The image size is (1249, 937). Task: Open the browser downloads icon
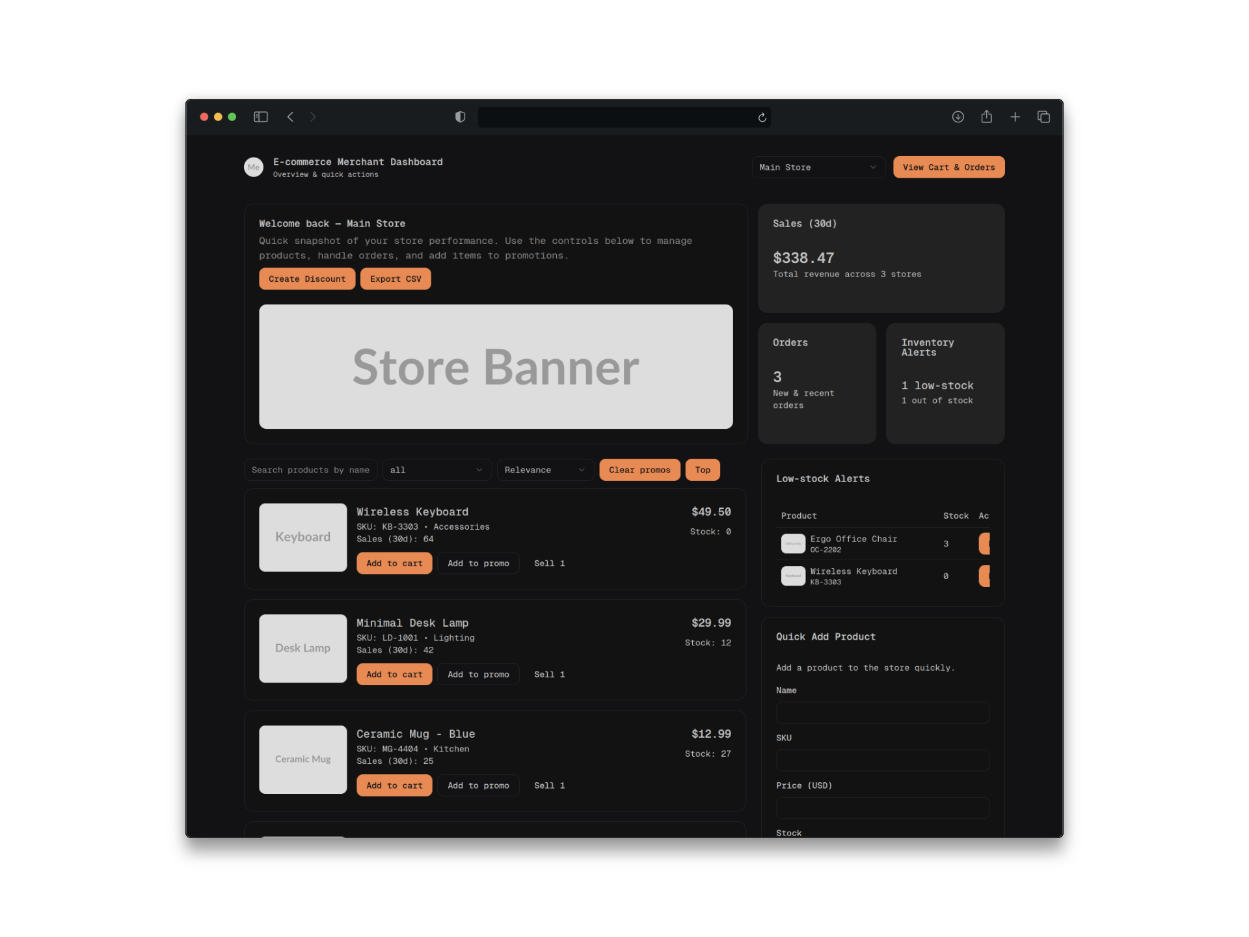[958, 117]
